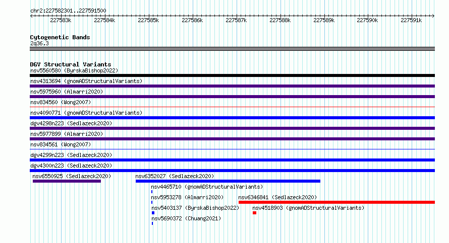Select the dgv4300n223 blue variant bar

[232, 171]
